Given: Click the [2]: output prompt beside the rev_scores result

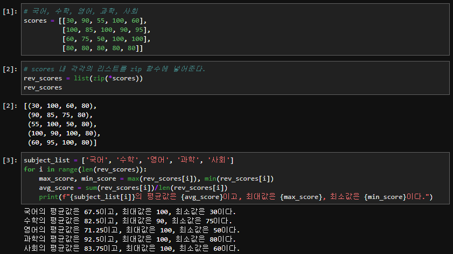Looking at the screenshot, I should point(10,106).
